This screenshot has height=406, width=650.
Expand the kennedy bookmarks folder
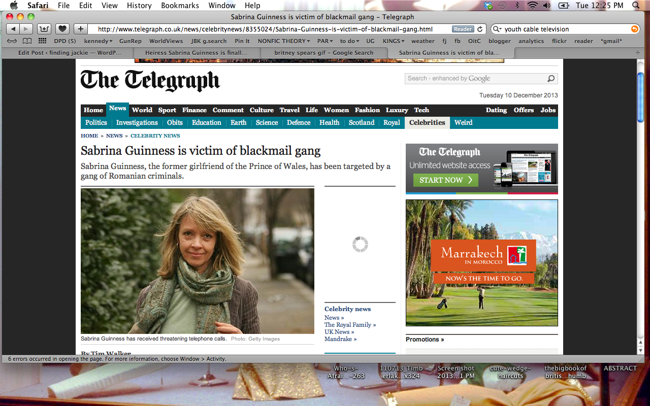tap(98, 41)
